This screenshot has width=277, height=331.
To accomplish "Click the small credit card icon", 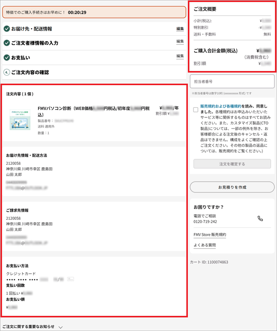I will pyautogui.click(x=71, y=279).
